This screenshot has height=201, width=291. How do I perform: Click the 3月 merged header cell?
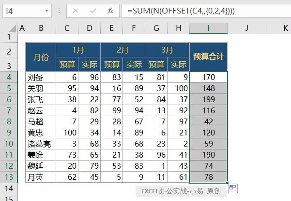tap(167, 50)
